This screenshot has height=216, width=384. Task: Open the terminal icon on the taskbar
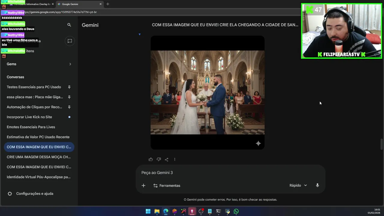(218, 211)
